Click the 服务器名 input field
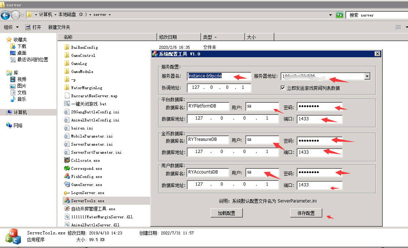This screenshot has width=408, height=248. coord(219,76)
